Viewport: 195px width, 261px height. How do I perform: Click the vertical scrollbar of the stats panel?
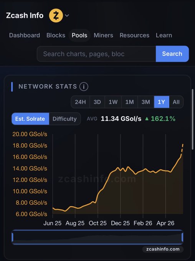point(193,119)
